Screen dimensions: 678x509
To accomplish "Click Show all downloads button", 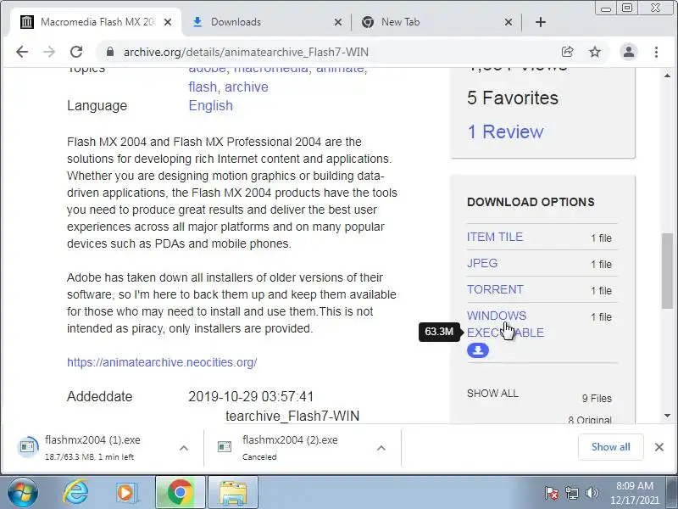I will pyautogui.click(x=610, y=447).
